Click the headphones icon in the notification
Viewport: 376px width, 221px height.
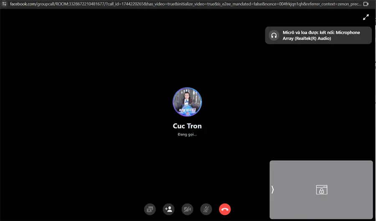pos(274,36)
